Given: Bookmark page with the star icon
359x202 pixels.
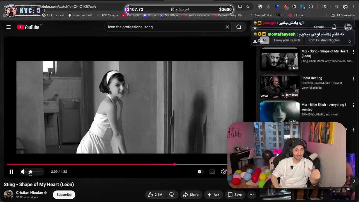Looking at the screenshot, I should click(x=248, y=6).
